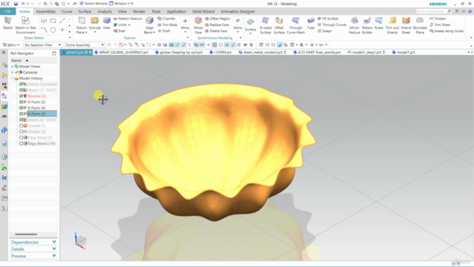
Task: Select the Tube tool
Action: (310, 23)
